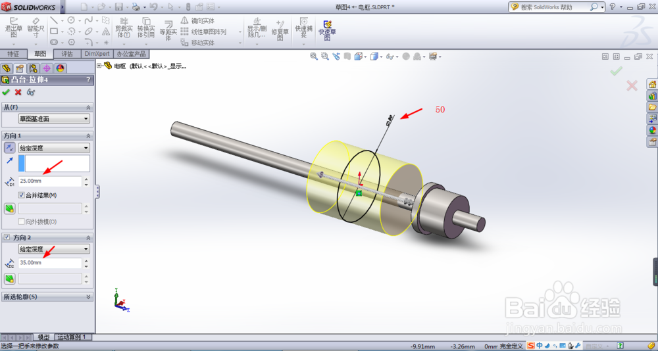The height and width of the screenshot is (351, 658).
Task: Select the Straight Slot sketch tool
Action: (54, 42)
